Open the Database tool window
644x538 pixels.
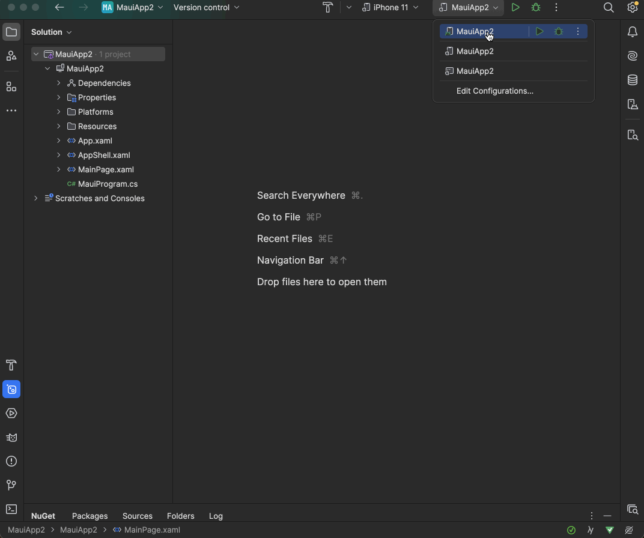pos(633,80)
